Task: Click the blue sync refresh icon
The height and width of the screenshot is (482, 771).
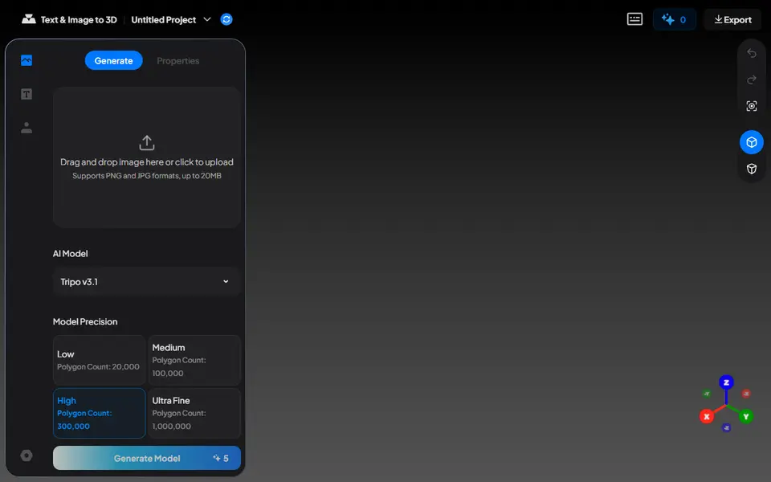Action: click(x=226, y=19)
